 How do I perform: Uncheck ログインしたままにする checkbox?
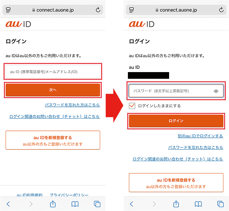pyautogui.click(x=132, y=106)
